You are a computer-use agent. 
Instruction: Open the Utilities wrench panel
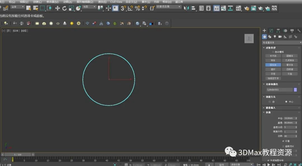point(299,31)
